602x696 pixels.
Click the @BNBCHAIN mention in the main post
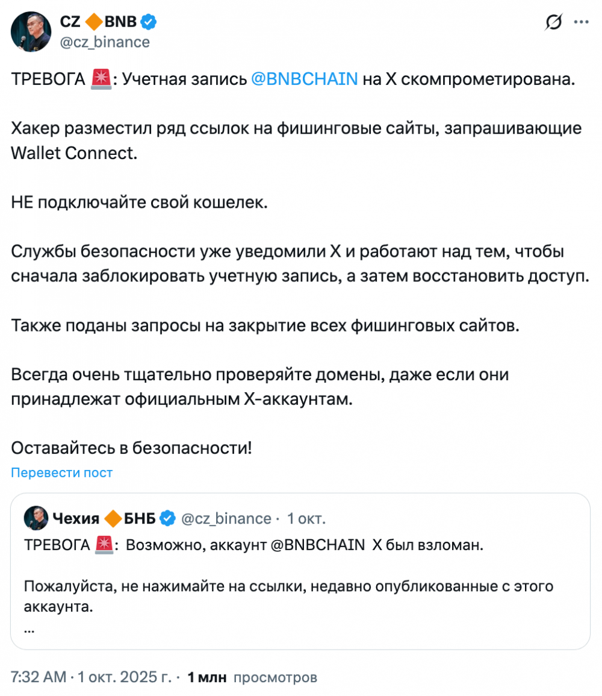pos(304,79)
